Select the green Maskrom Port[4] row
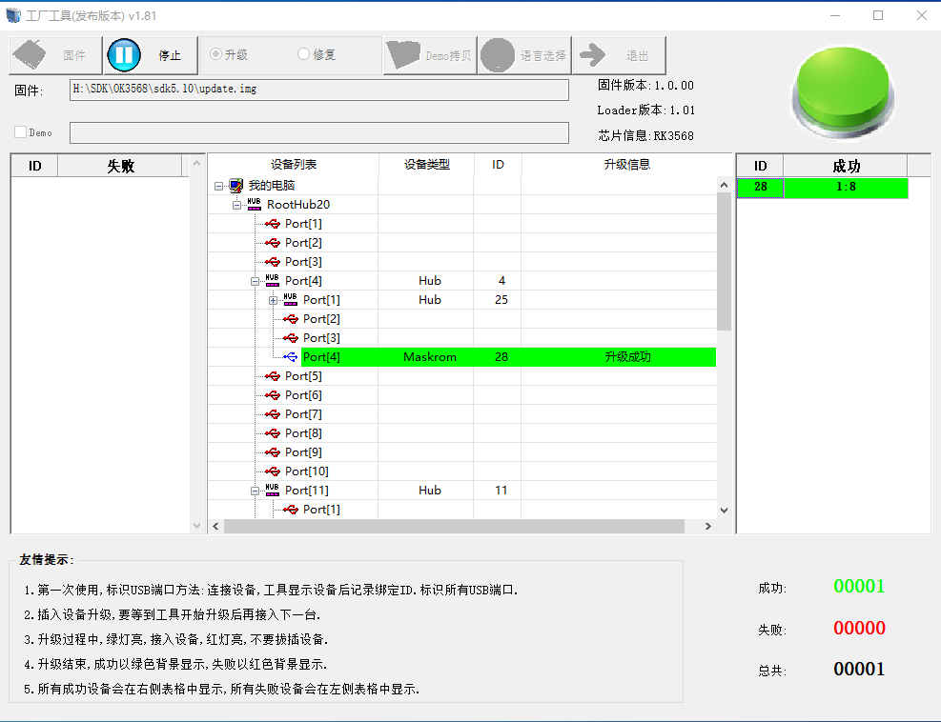 pos(507,357)
